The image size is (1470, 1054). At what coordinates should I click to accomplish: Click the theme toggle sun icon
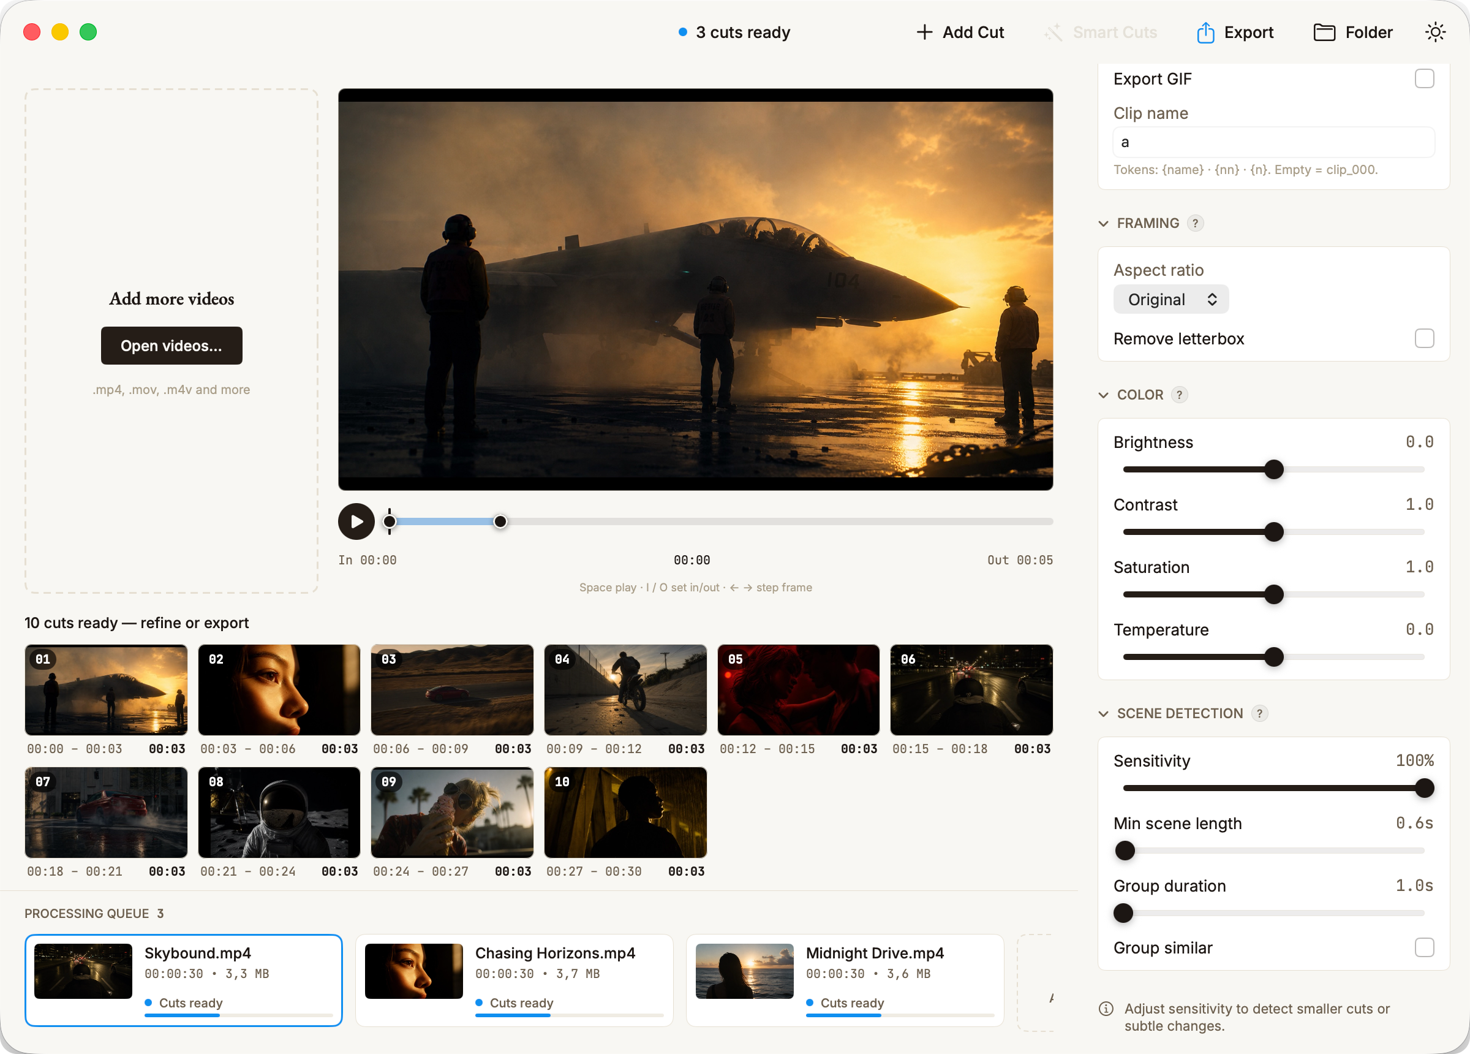tap(1435, 32)
